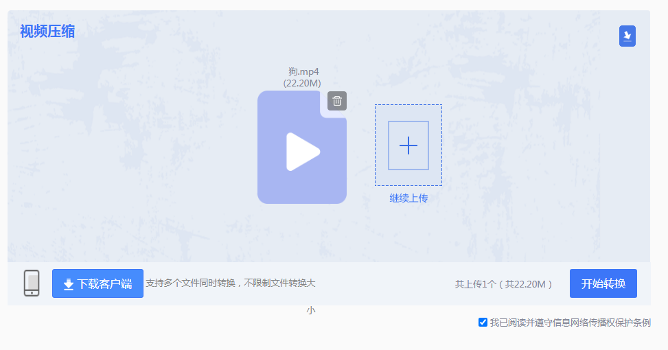The width and height of the screenshot is (668, 350).
Task: Click the 视频压缩 title
Action: pyautogui.click(x=47, y=32)
